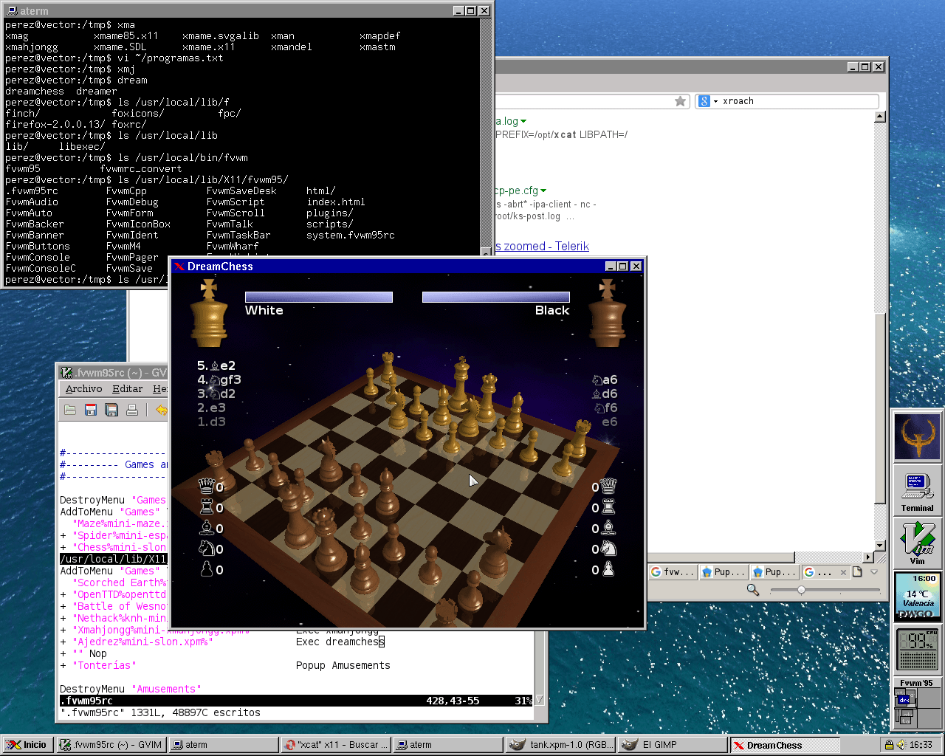Click white's captured bishop counter icon
This screenshot has width=945, height=756.
click(207, 528)
